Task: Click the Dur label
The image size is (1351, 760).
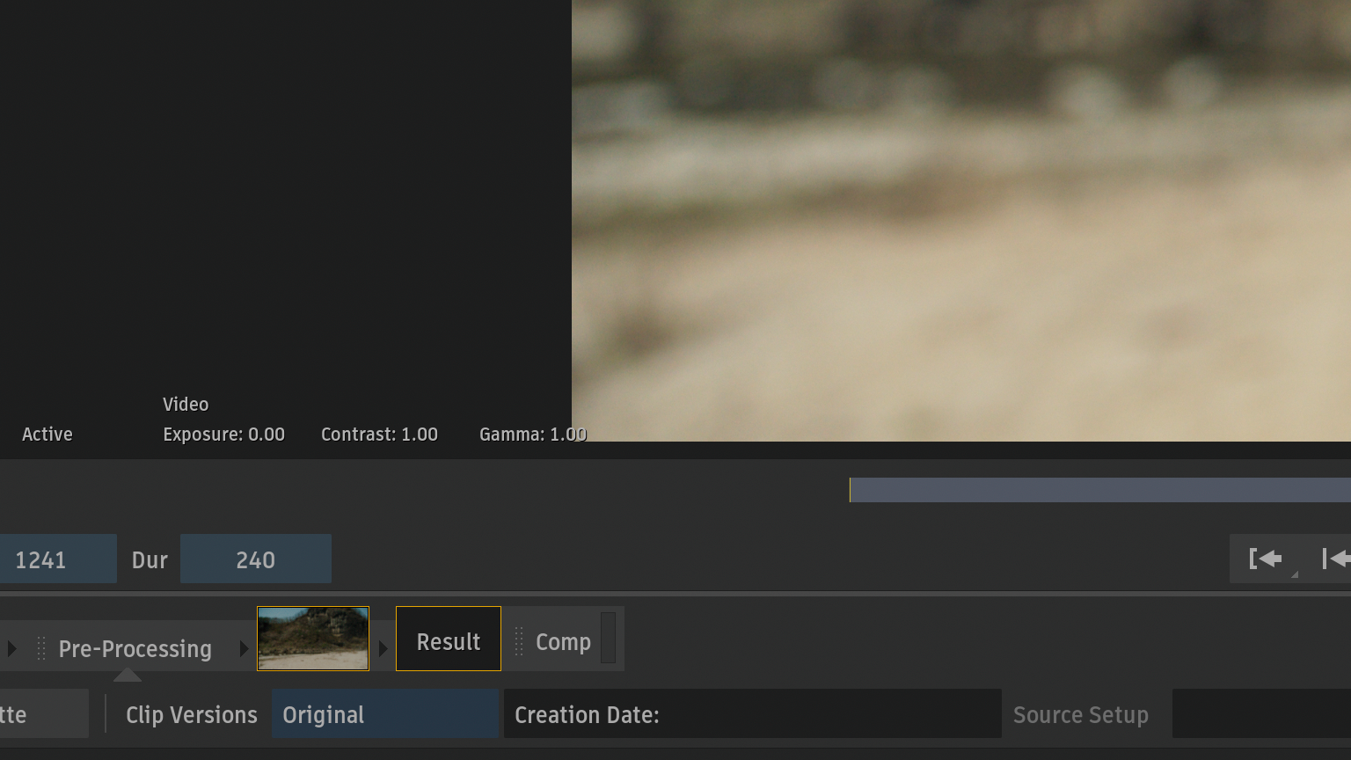Action: tap(150, 560)
